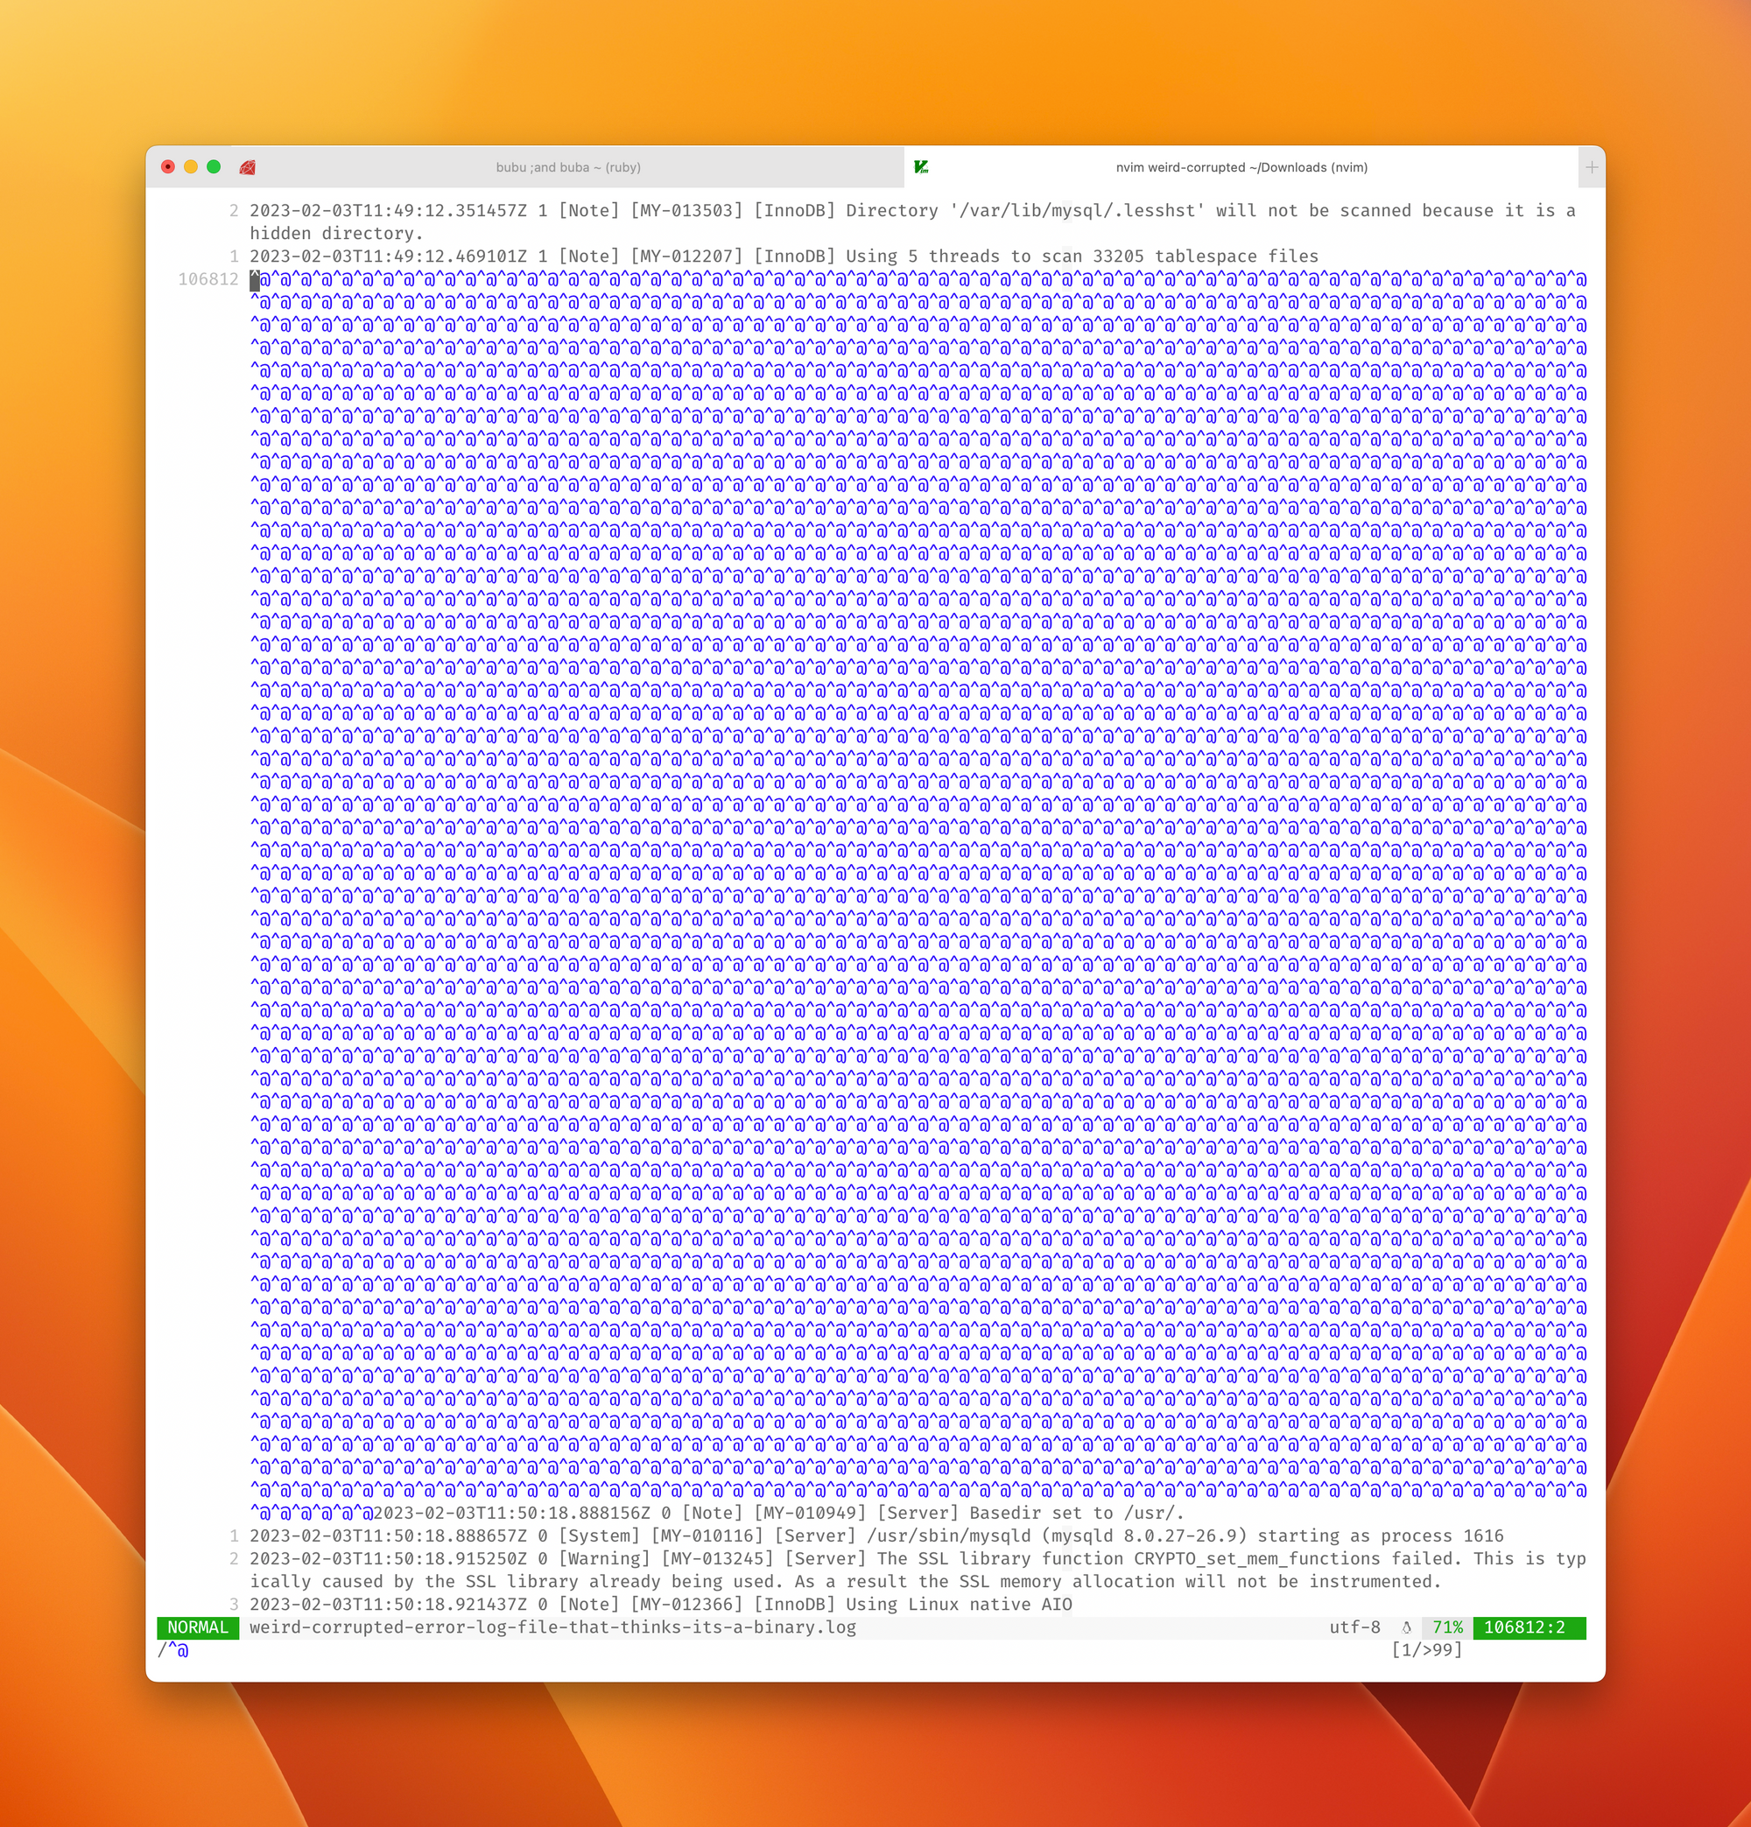Click the Ruby gem icon in first tab
Viewport: 1751px width, 1827px height.
click(247, 168)
